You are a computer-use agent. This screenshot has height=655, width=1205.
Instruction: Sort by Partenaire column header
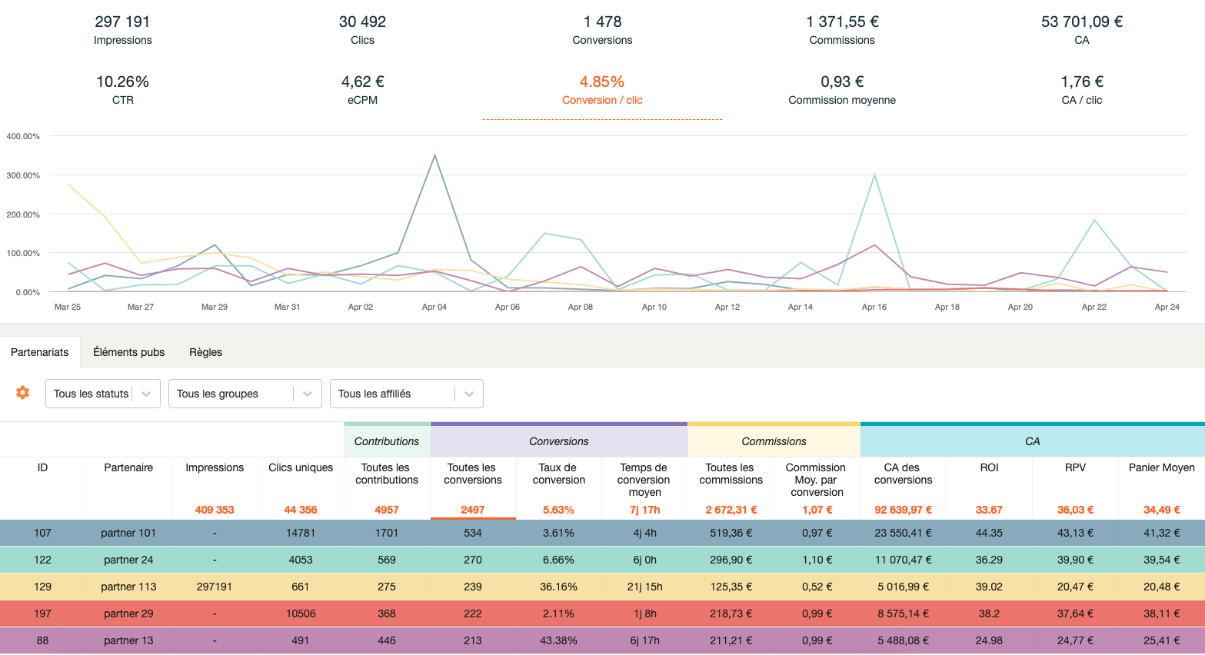pyautogui.click(x=128, y=467)
